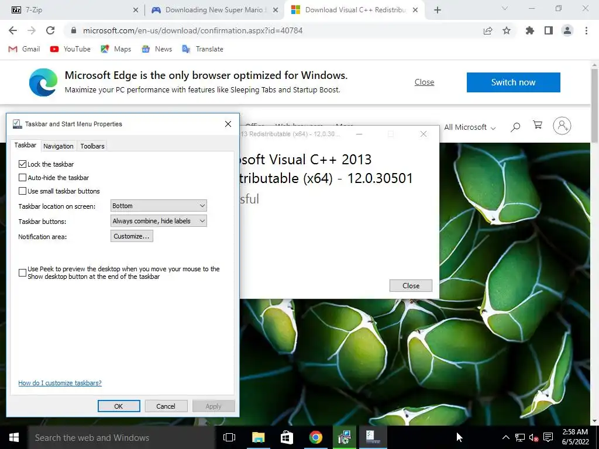Screen dimensions: 599x449
Task: Open the Chrome profile avatar
Action: [567, 30]
